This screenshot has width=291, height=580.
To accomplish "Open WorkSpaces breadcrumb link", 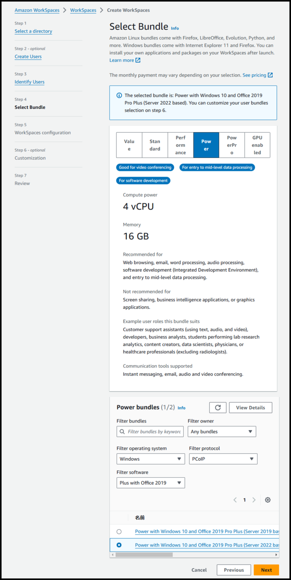I will pyautogui.click(x=83, y=10).
